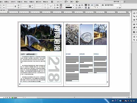This screenshot has height=103, width=137.
Task: Click the volume speaker icon in system tray
Action: [x=134, y=101]
